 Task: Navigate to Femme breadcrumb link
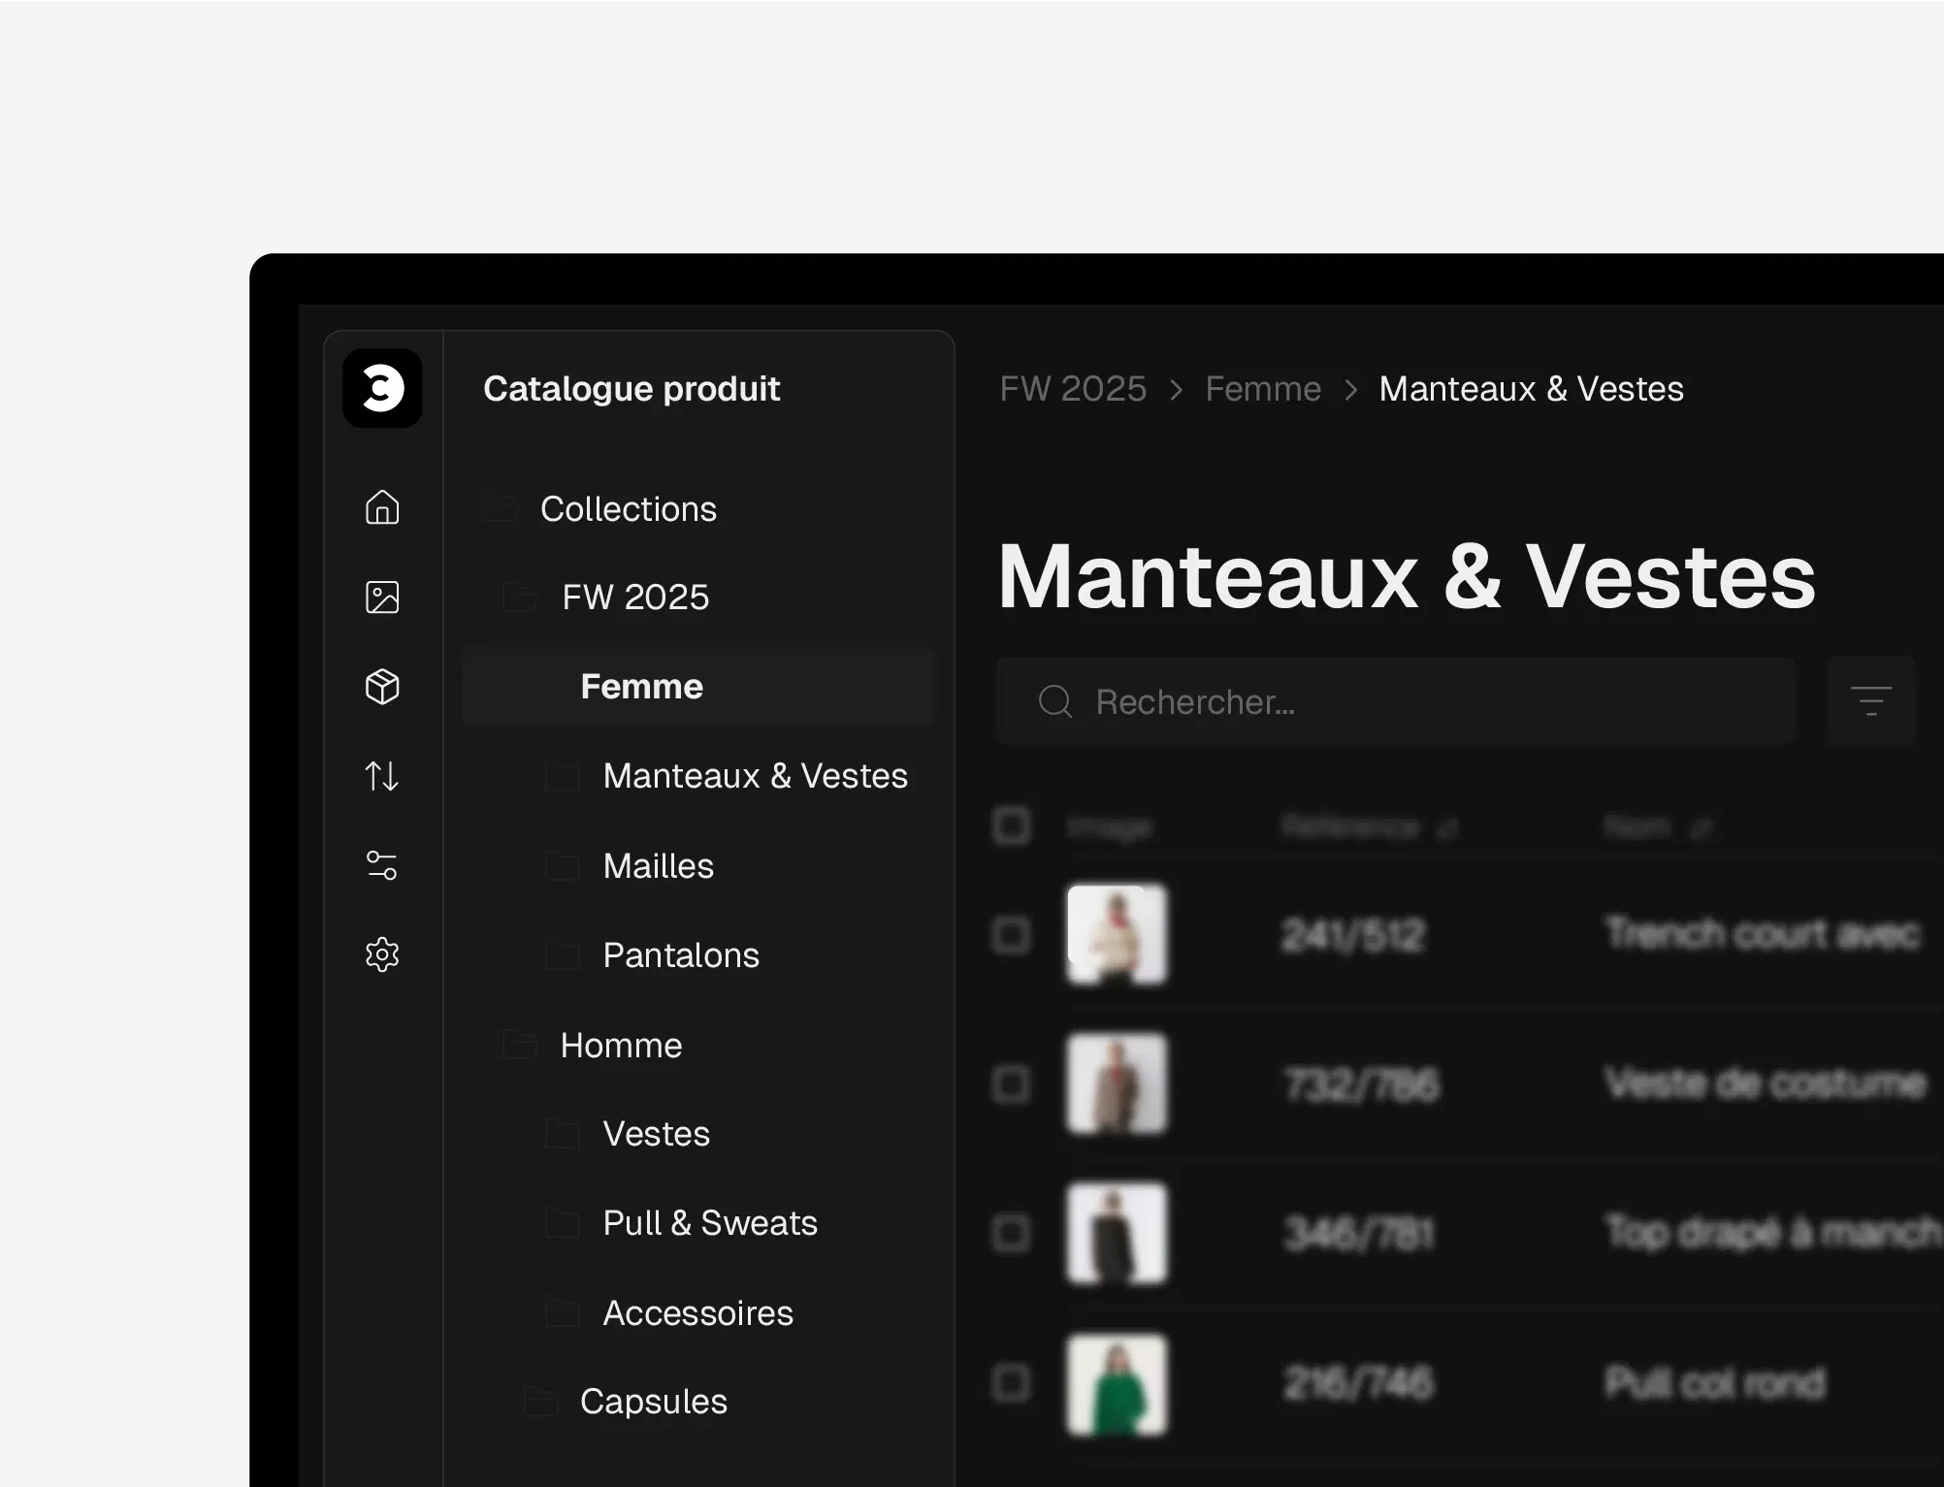[1263, 389]
